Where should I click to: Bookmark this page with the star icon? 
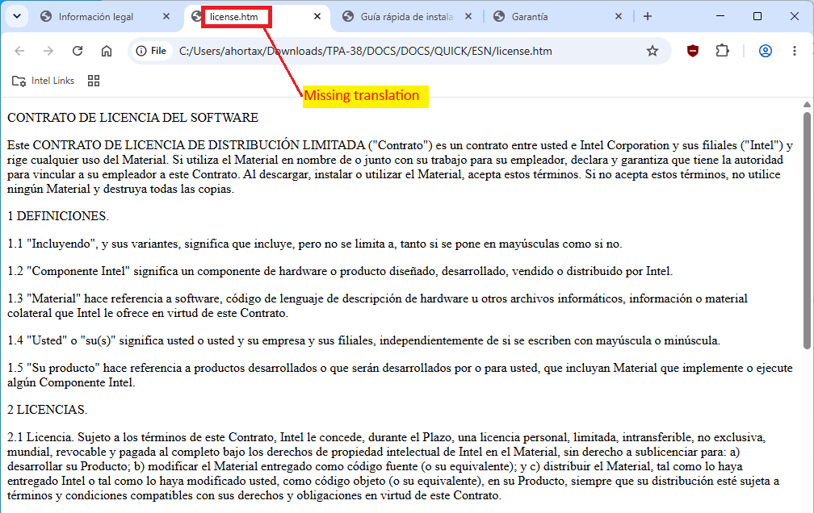[x=652, y=51]
